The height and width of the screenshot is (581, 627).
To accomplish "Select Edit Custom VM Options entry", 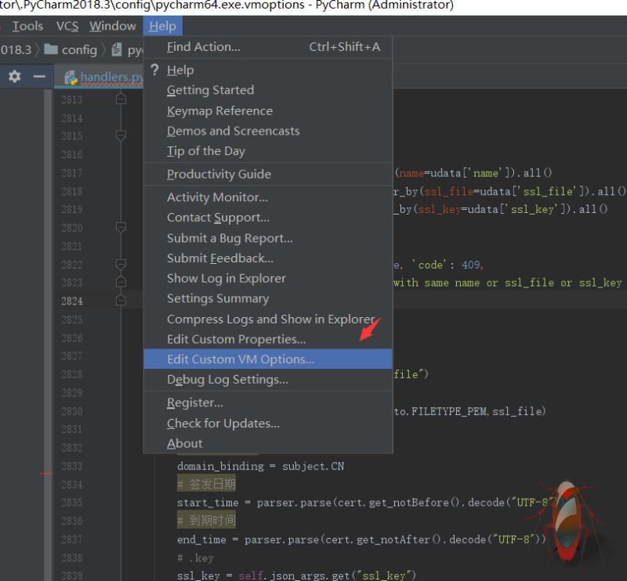I will click(240, 359).
